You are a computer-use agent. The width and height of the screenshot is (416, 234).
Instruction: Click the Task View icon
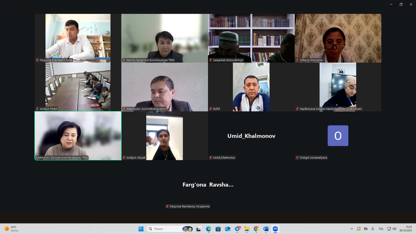click(199, 229)
